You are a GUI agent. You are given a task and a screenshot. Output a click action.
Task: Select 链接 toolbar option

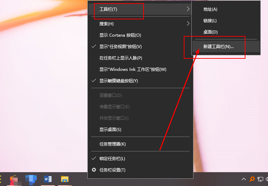[x=210, y=21]
